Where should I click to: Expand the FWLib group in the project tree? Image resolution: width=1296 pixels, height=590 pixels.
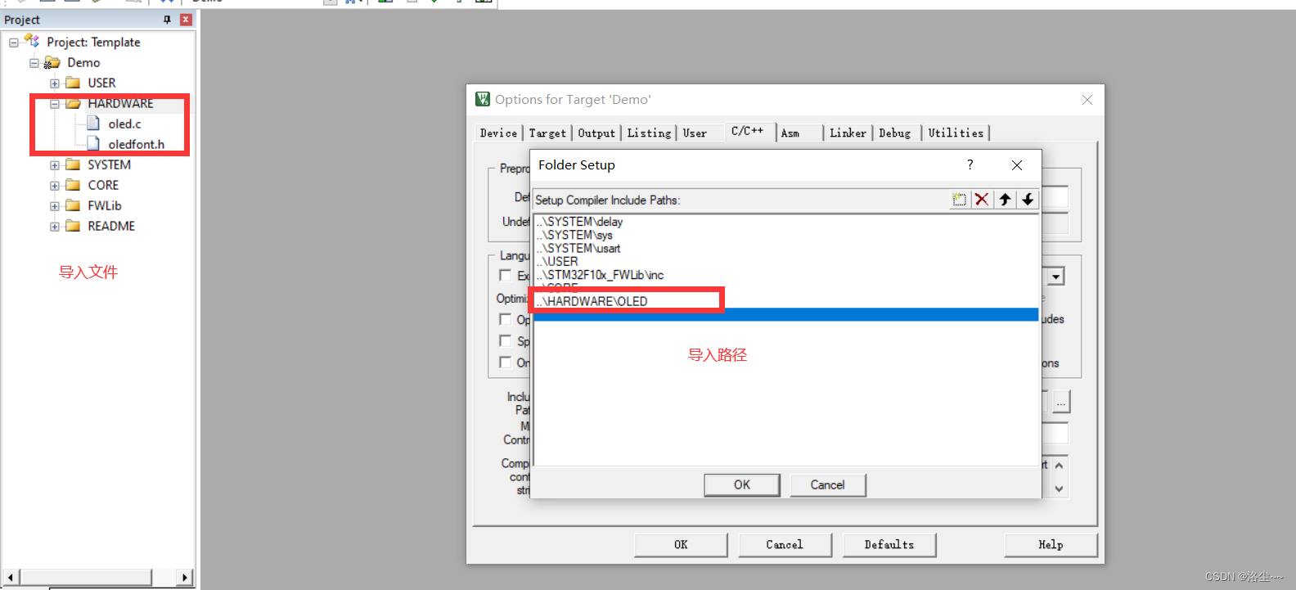coord(55,206)
